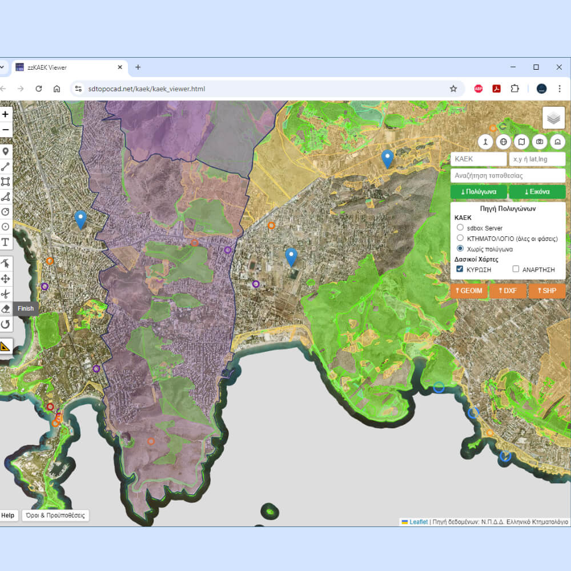This screenshot has width=571, height=571.
Task: Select the text annotation tool
Action: pyautogui.click(x=6, y=242)
